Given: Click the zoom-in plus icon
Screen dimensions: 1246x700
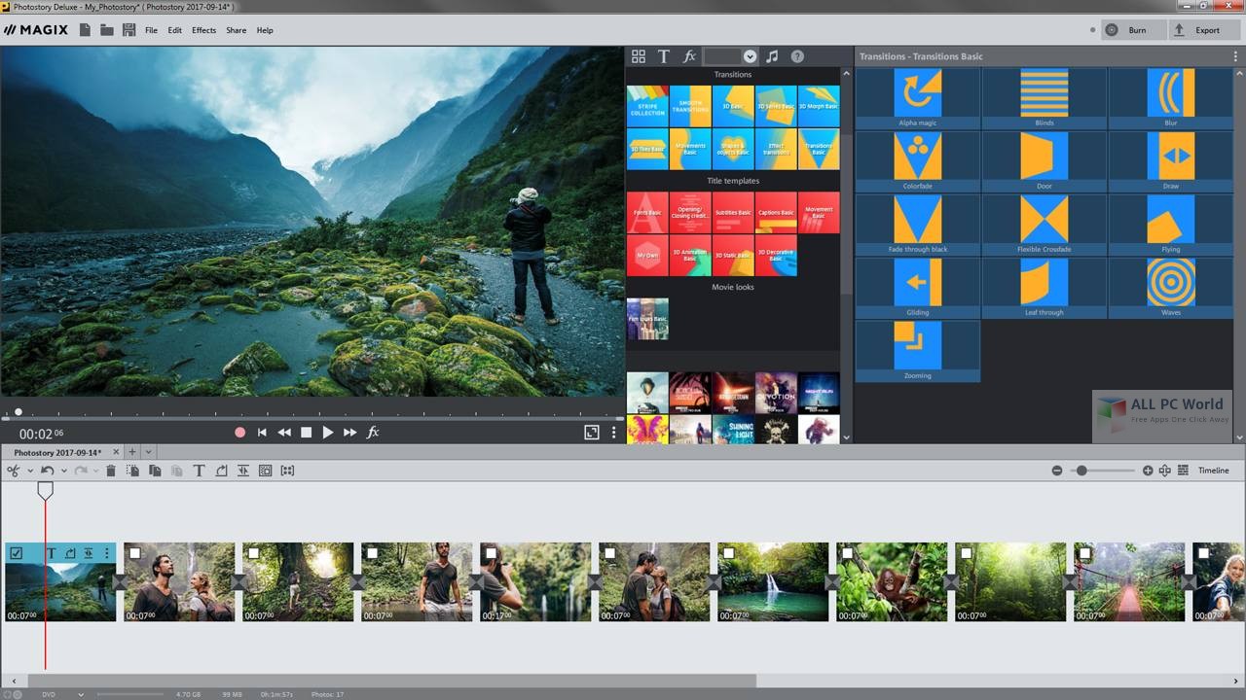Looking at the screenshot, I should pyautogui.click(x=1148, y=471).
